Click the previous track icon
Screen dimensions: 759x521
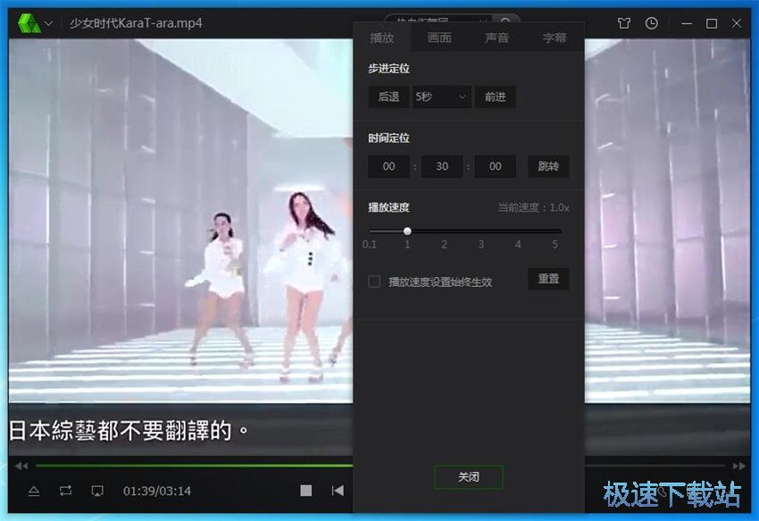338,491
